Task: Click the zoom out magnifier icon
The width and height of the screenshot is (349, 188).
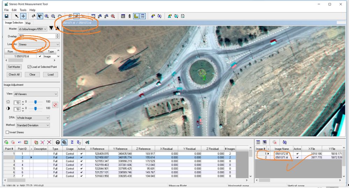Action: click(53, 16)
